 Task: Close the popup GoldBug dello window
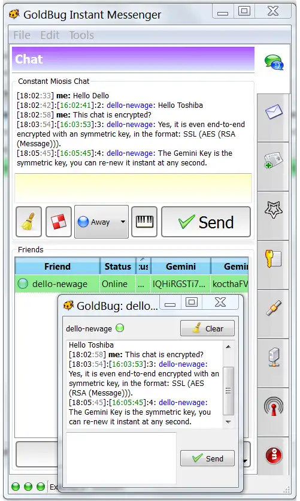(220, 302)
